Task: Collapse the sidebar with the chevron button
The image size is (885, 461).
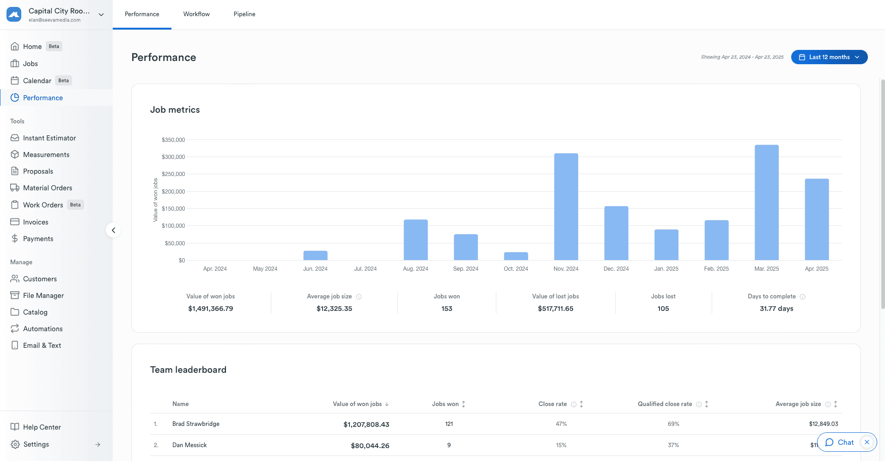Action: 113,230
